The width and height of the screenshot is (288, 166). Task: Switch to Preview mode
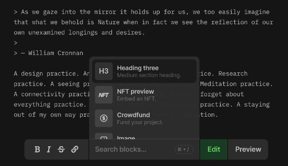click(248, 149)
